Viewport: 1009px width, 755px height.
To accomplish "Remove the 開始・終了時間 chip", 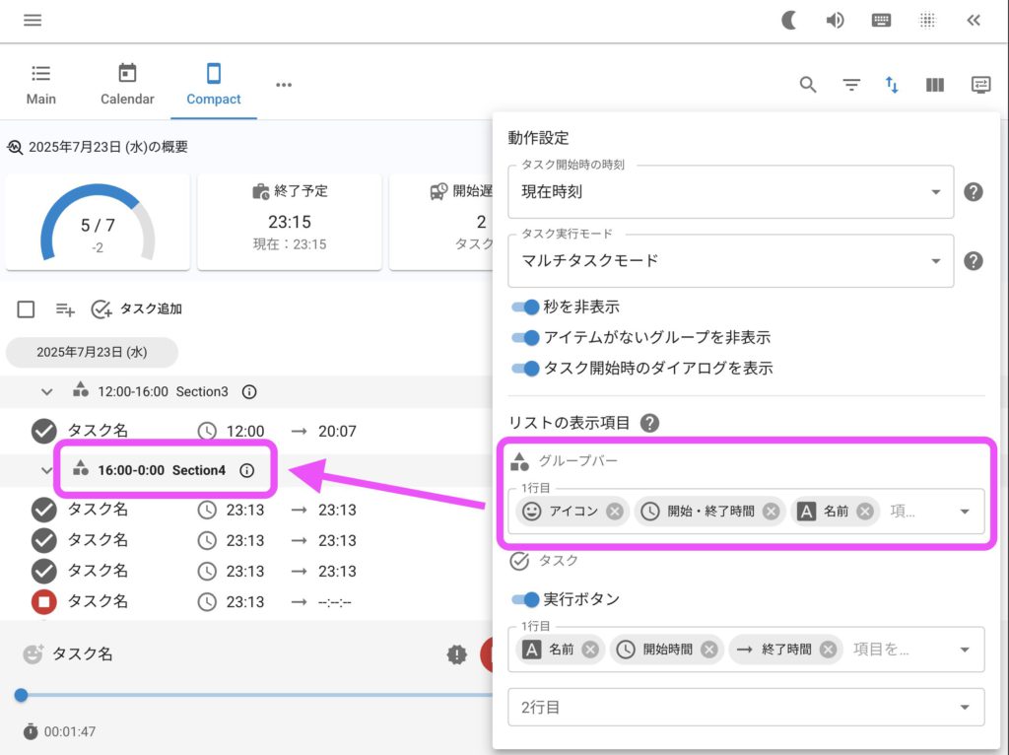I will click(x=771, y=512).
